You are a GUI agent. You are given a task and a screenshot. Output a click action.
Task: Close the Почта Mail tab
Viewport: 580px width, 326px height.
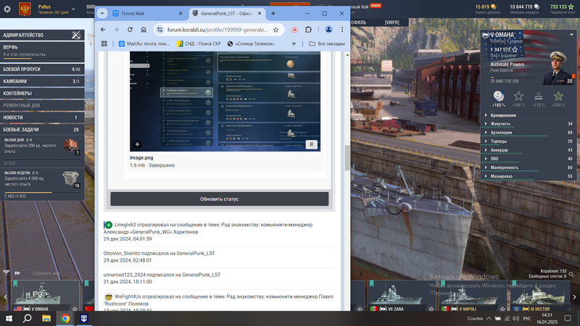(x=181, y=13)
